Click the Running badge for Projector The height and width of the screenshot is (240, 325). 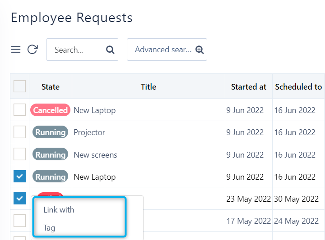(51, 132)
